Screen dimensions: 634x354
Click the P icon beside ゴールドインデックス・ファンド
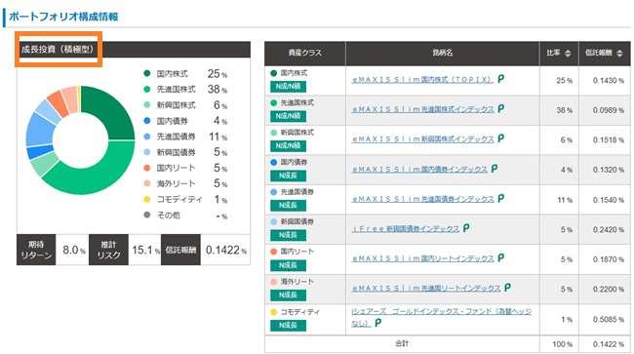(378, 323)
